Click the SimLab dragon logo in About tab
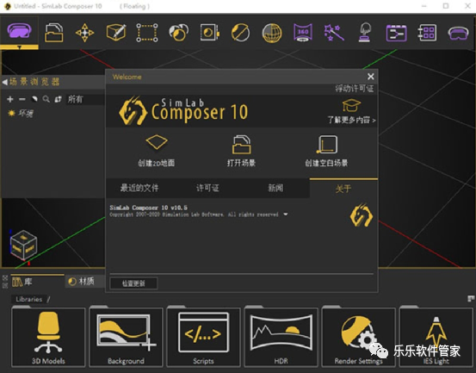476x373 pixels. point(362,215)
